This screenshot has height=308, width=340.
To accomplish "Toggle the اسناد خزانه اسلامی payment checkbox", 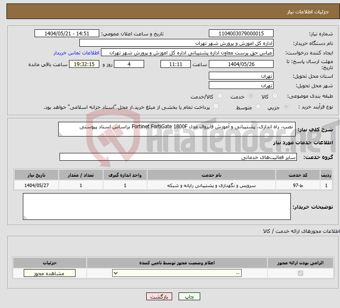I will (216, 106).
